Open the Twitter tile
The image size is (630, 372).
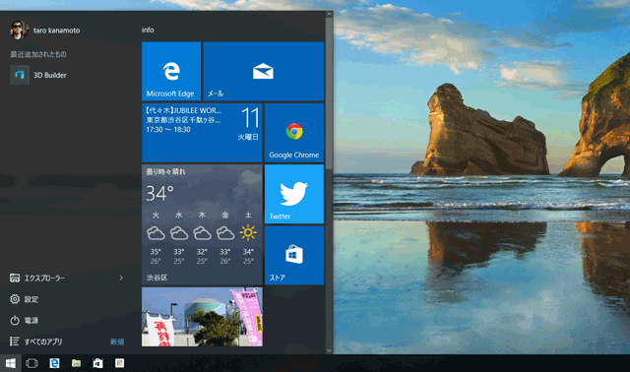(x=294, y=194)
